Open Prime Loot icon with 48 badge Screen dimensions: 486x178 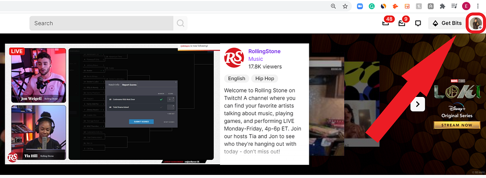click(x=386, y=23)
